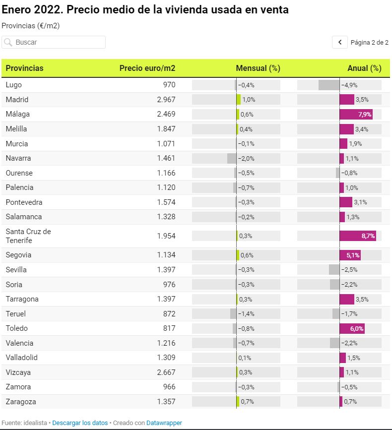The image size is (392, 430).
Task: Sort by the Mensual (%) column header
Action: point(258,68)
